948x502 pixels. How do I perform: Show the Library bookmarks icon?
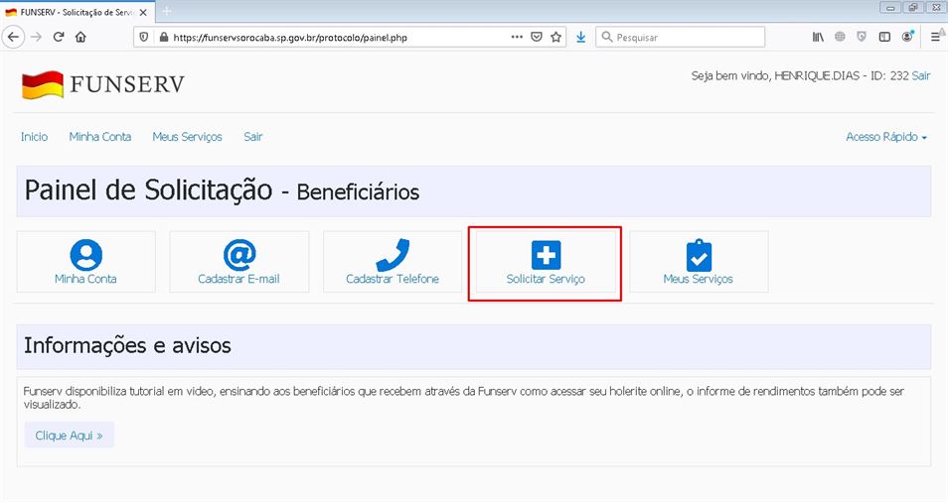pyautogui.click(x=818, y=37)
